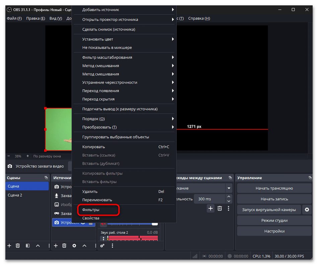Add a scene transition with plus button
This screenshot has height=265, width=318.
point(210,208)
